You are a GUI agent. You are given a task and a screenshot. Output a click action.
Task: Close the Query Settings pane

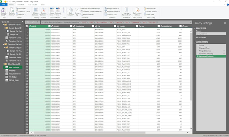[x=225, y=23]
